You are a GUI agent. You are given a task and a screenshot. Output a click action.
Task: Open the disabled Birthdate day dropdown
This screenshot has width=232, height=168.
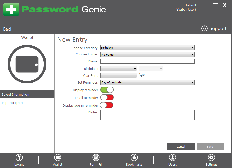[x=151, y=69]
